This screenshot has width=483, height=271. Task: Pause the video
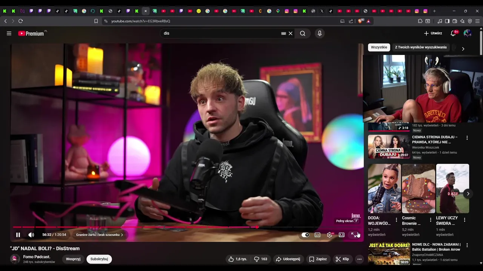[18, 235]
